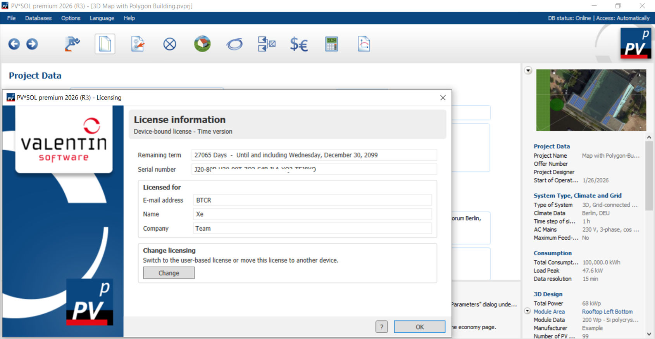Click the 'Switch to the user-based license' description
The width and height of the screenshot is (655, 339).
[x=241, y=260]
